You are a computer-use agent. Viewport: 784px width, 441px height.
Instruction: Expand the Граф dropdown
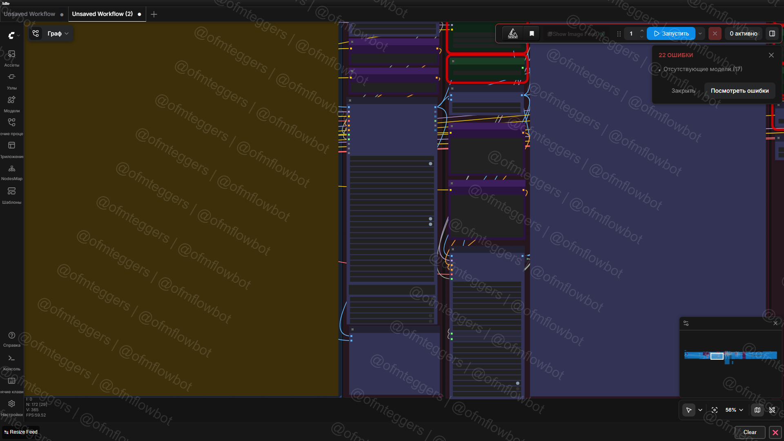[x=58, y=33]
